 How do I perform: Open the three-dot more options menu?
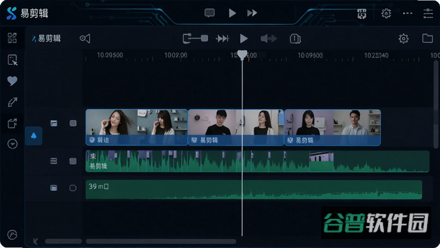click(408, 13)
